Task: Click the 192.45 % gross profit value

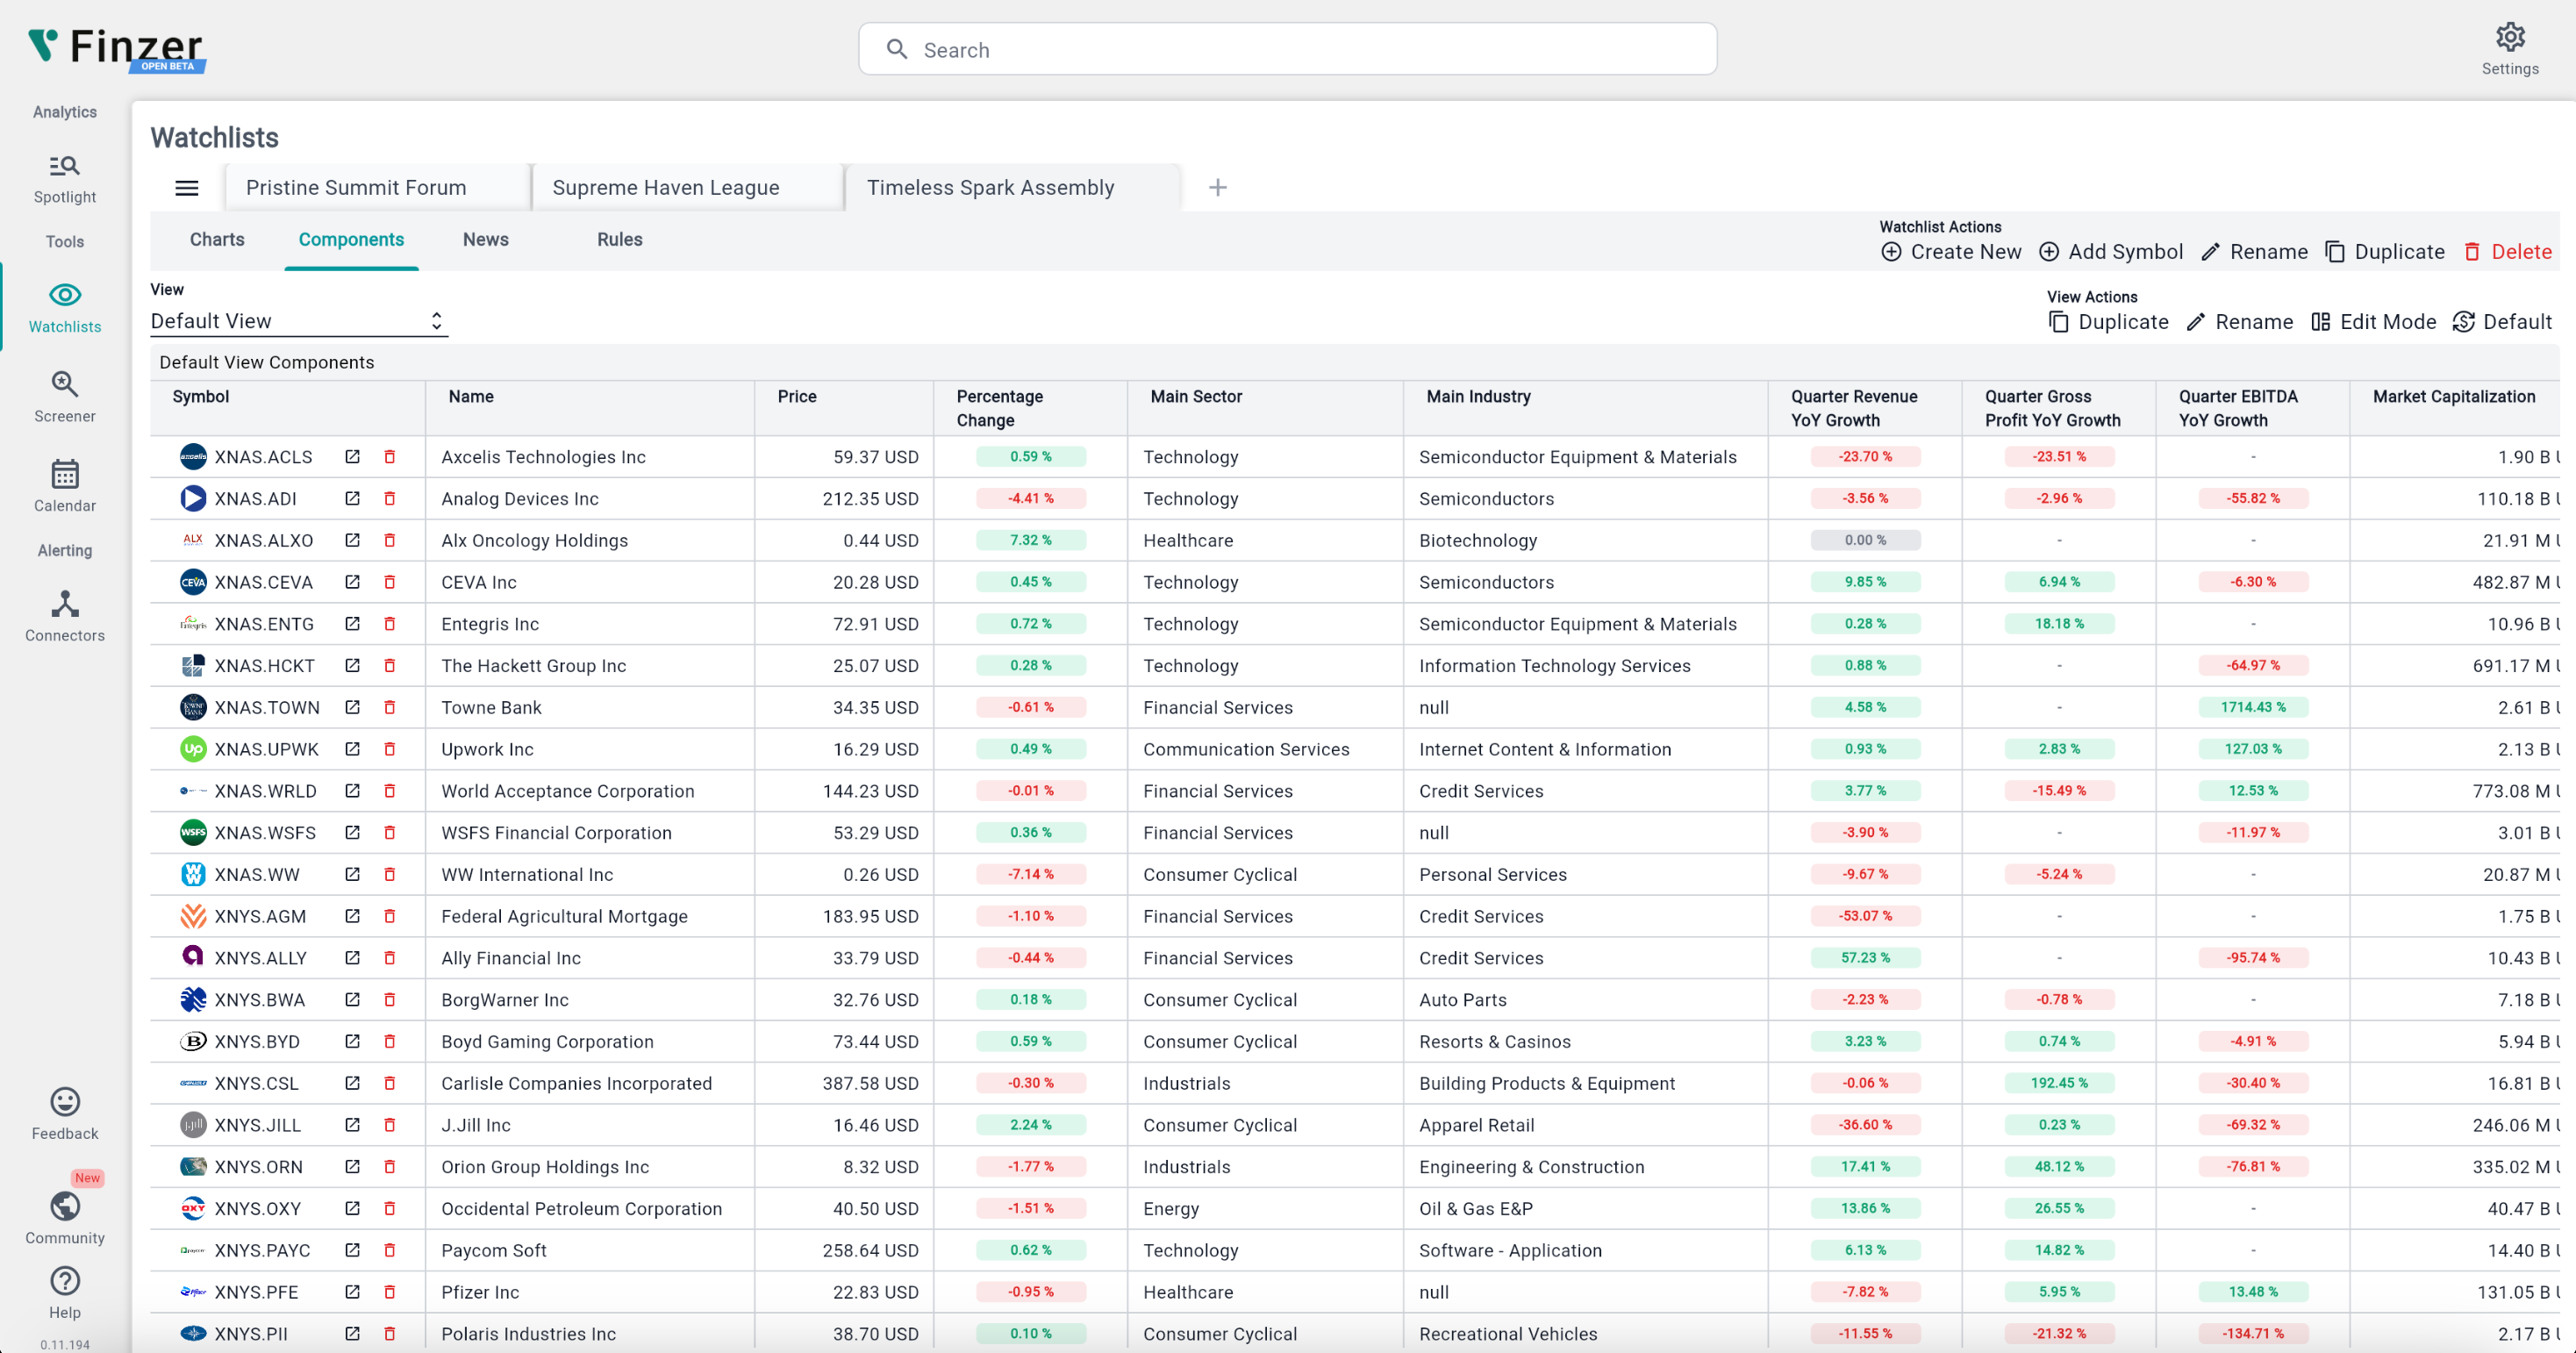Action: (x=2059, y=1083)
